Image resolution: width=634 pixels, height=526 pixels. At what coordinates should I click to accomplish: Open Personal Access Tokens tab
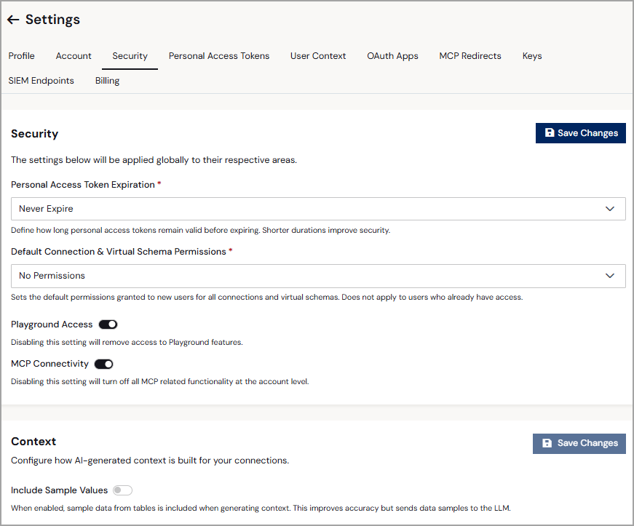[x=219, y=56]
